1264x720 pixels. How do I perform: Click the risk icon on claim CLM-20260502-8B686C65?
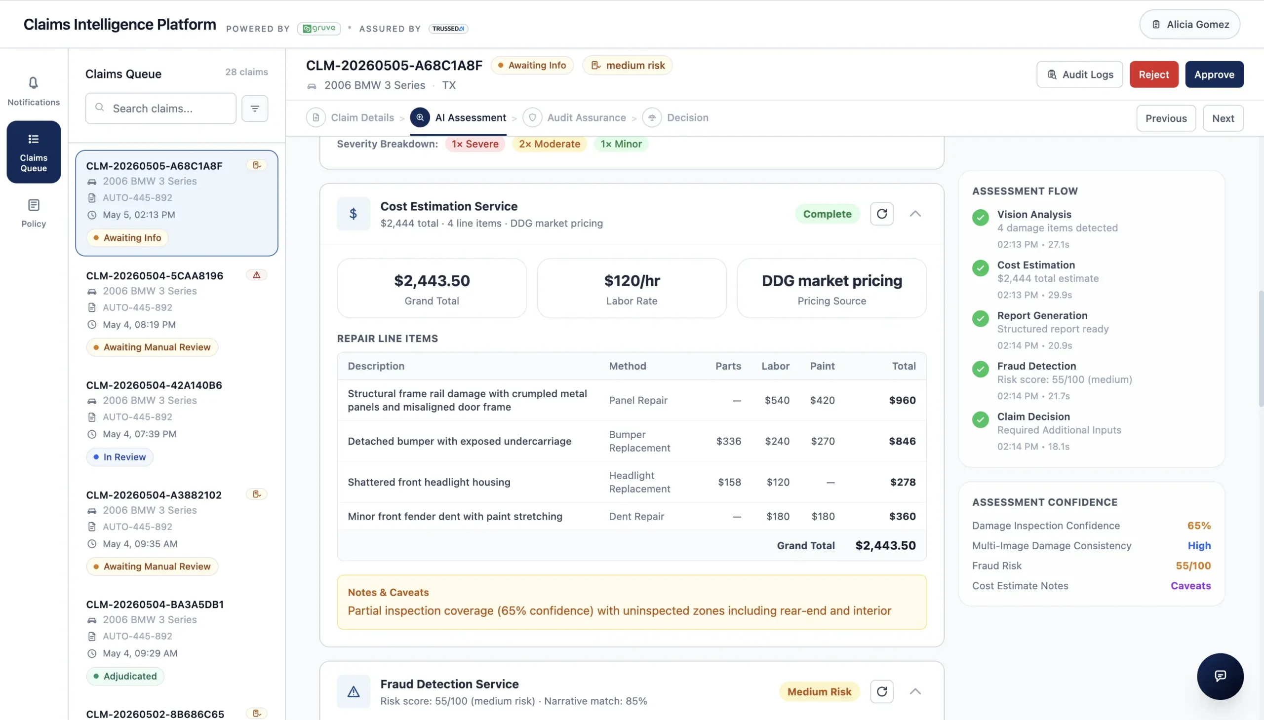click(x=257, y=713)
